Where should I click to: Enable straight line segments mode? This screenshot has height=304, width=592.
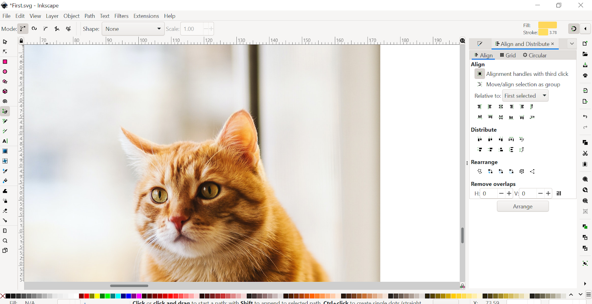pos(57,28)
